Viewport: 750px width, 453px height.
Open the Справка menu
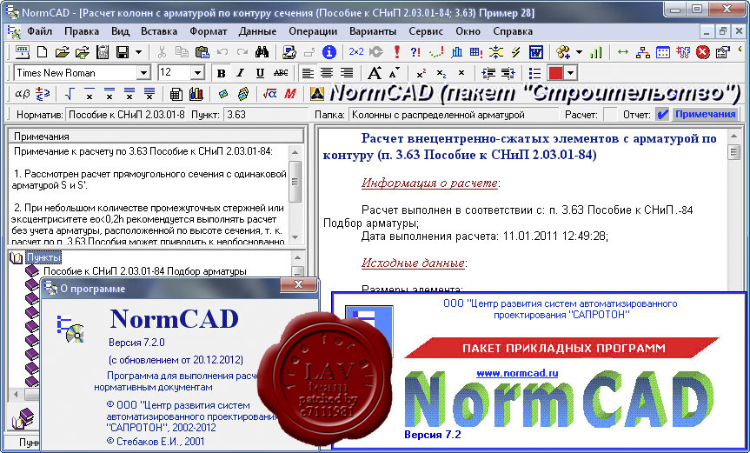coord(513,31)
